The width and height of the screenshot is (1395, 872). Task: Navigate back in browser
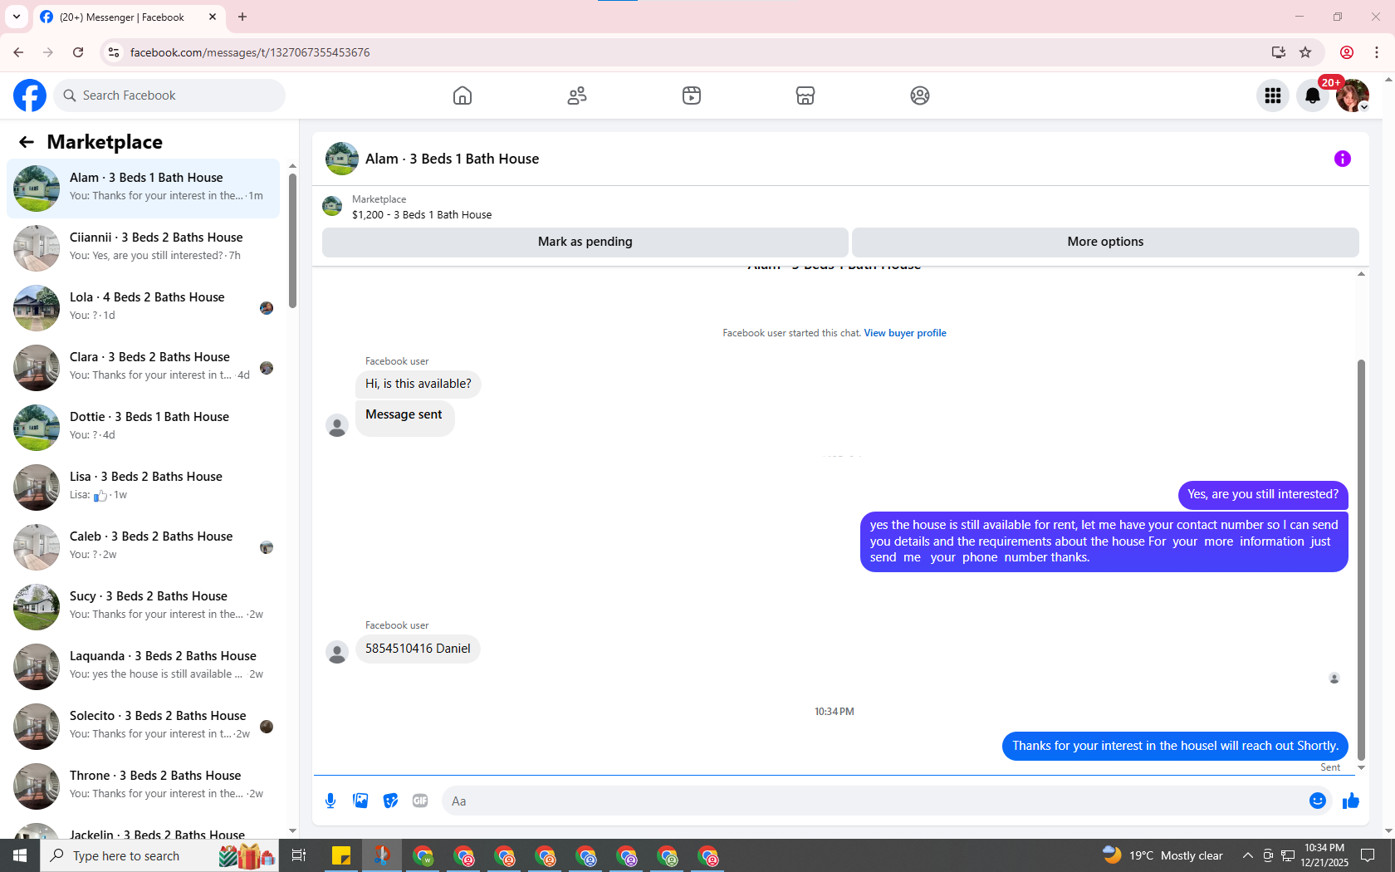click(18, 52)
